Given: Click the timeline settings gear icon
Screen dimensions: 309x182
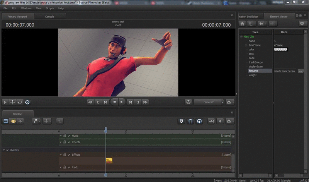Looking at the screenshot, I should click(229, 121).
